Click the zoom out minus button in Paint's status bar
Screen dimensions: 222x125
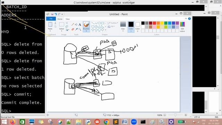pyautogui.click(x=165, y=115)
